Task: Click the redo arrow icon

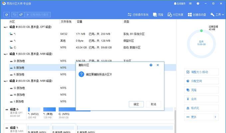Action: pos(21,15)
